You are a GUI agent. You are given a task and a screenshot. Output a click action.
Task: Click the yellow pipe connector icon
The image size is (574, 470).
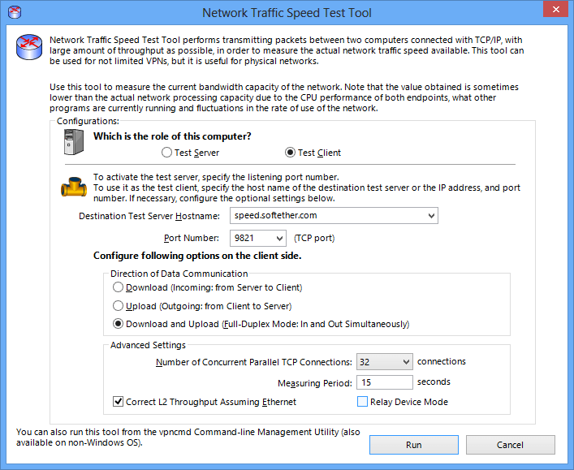(x=74, y=188)
